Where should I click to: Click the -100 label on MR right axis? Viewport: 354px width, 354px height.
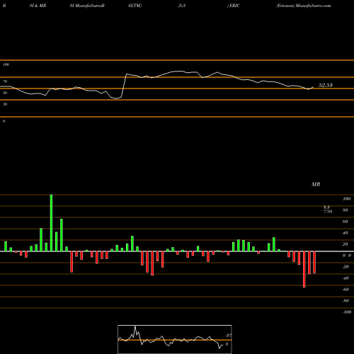tap(347, 312)
